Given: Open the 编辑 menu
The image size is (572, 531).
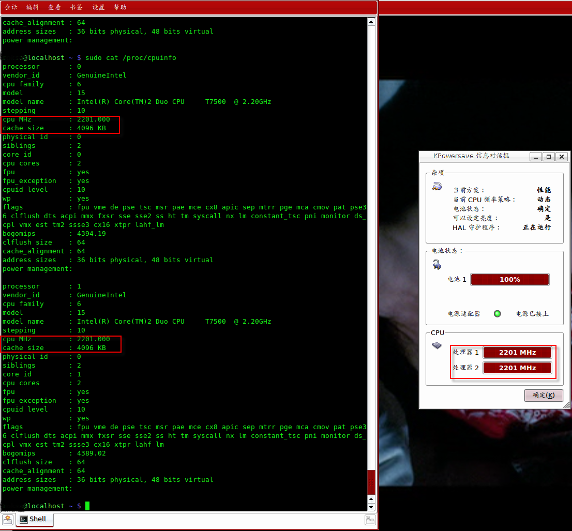Looking at the screenshot, I should [33, 7].
